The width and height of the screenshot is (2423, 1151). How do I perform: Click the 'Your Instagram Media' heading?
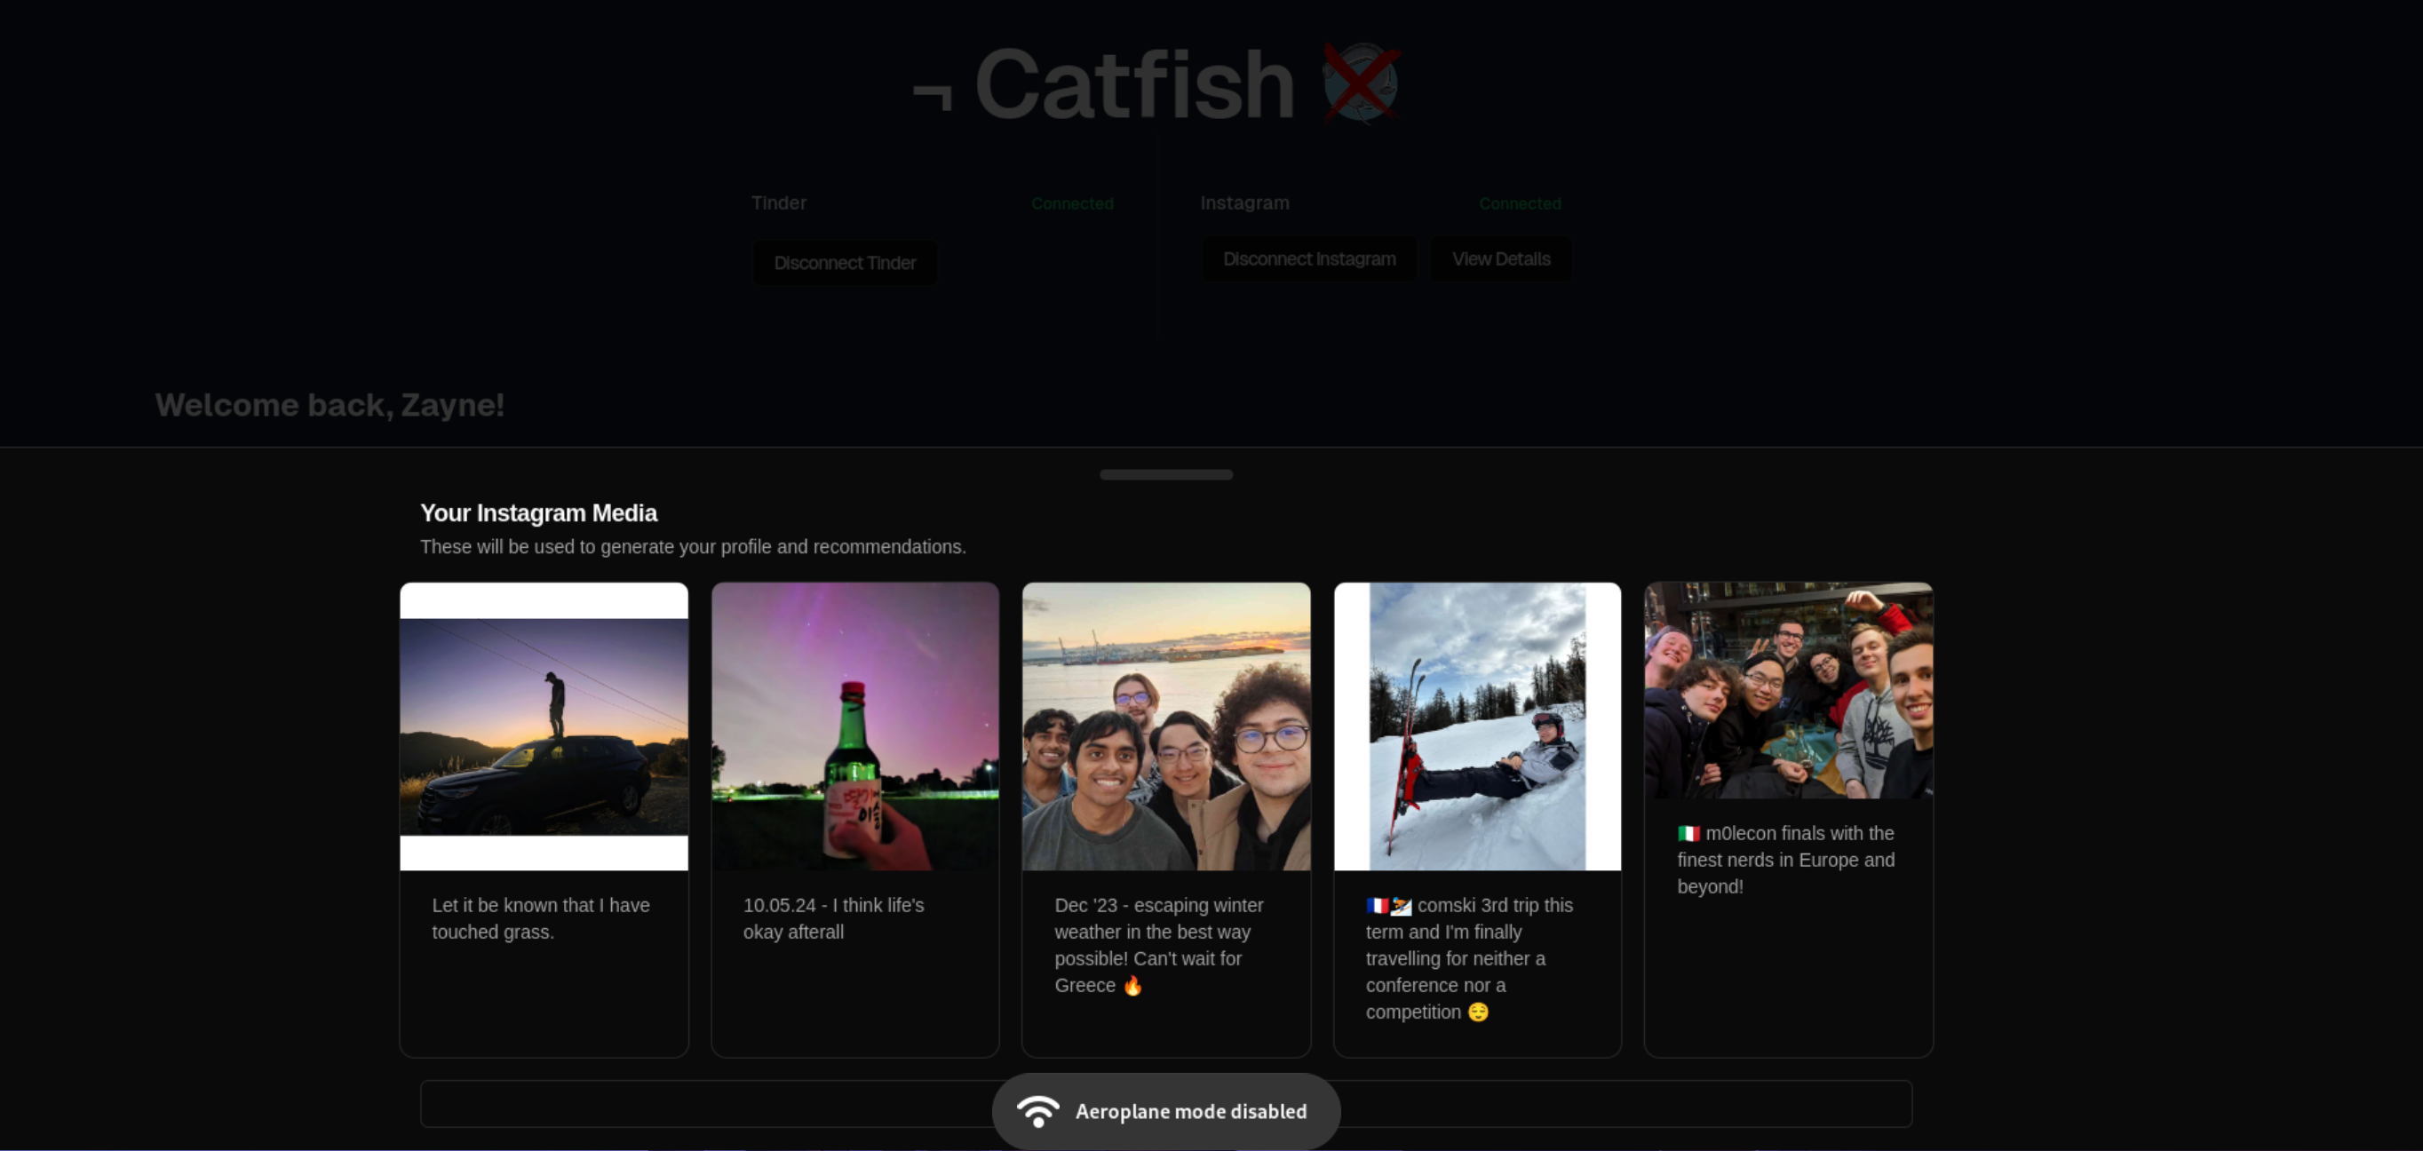(538, 512)
